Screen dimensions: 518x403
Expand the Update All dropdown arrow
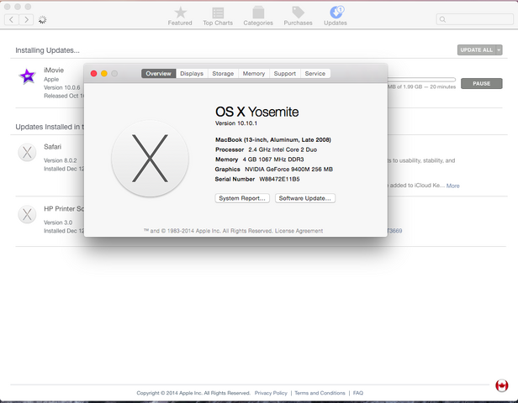pos(499,50)
